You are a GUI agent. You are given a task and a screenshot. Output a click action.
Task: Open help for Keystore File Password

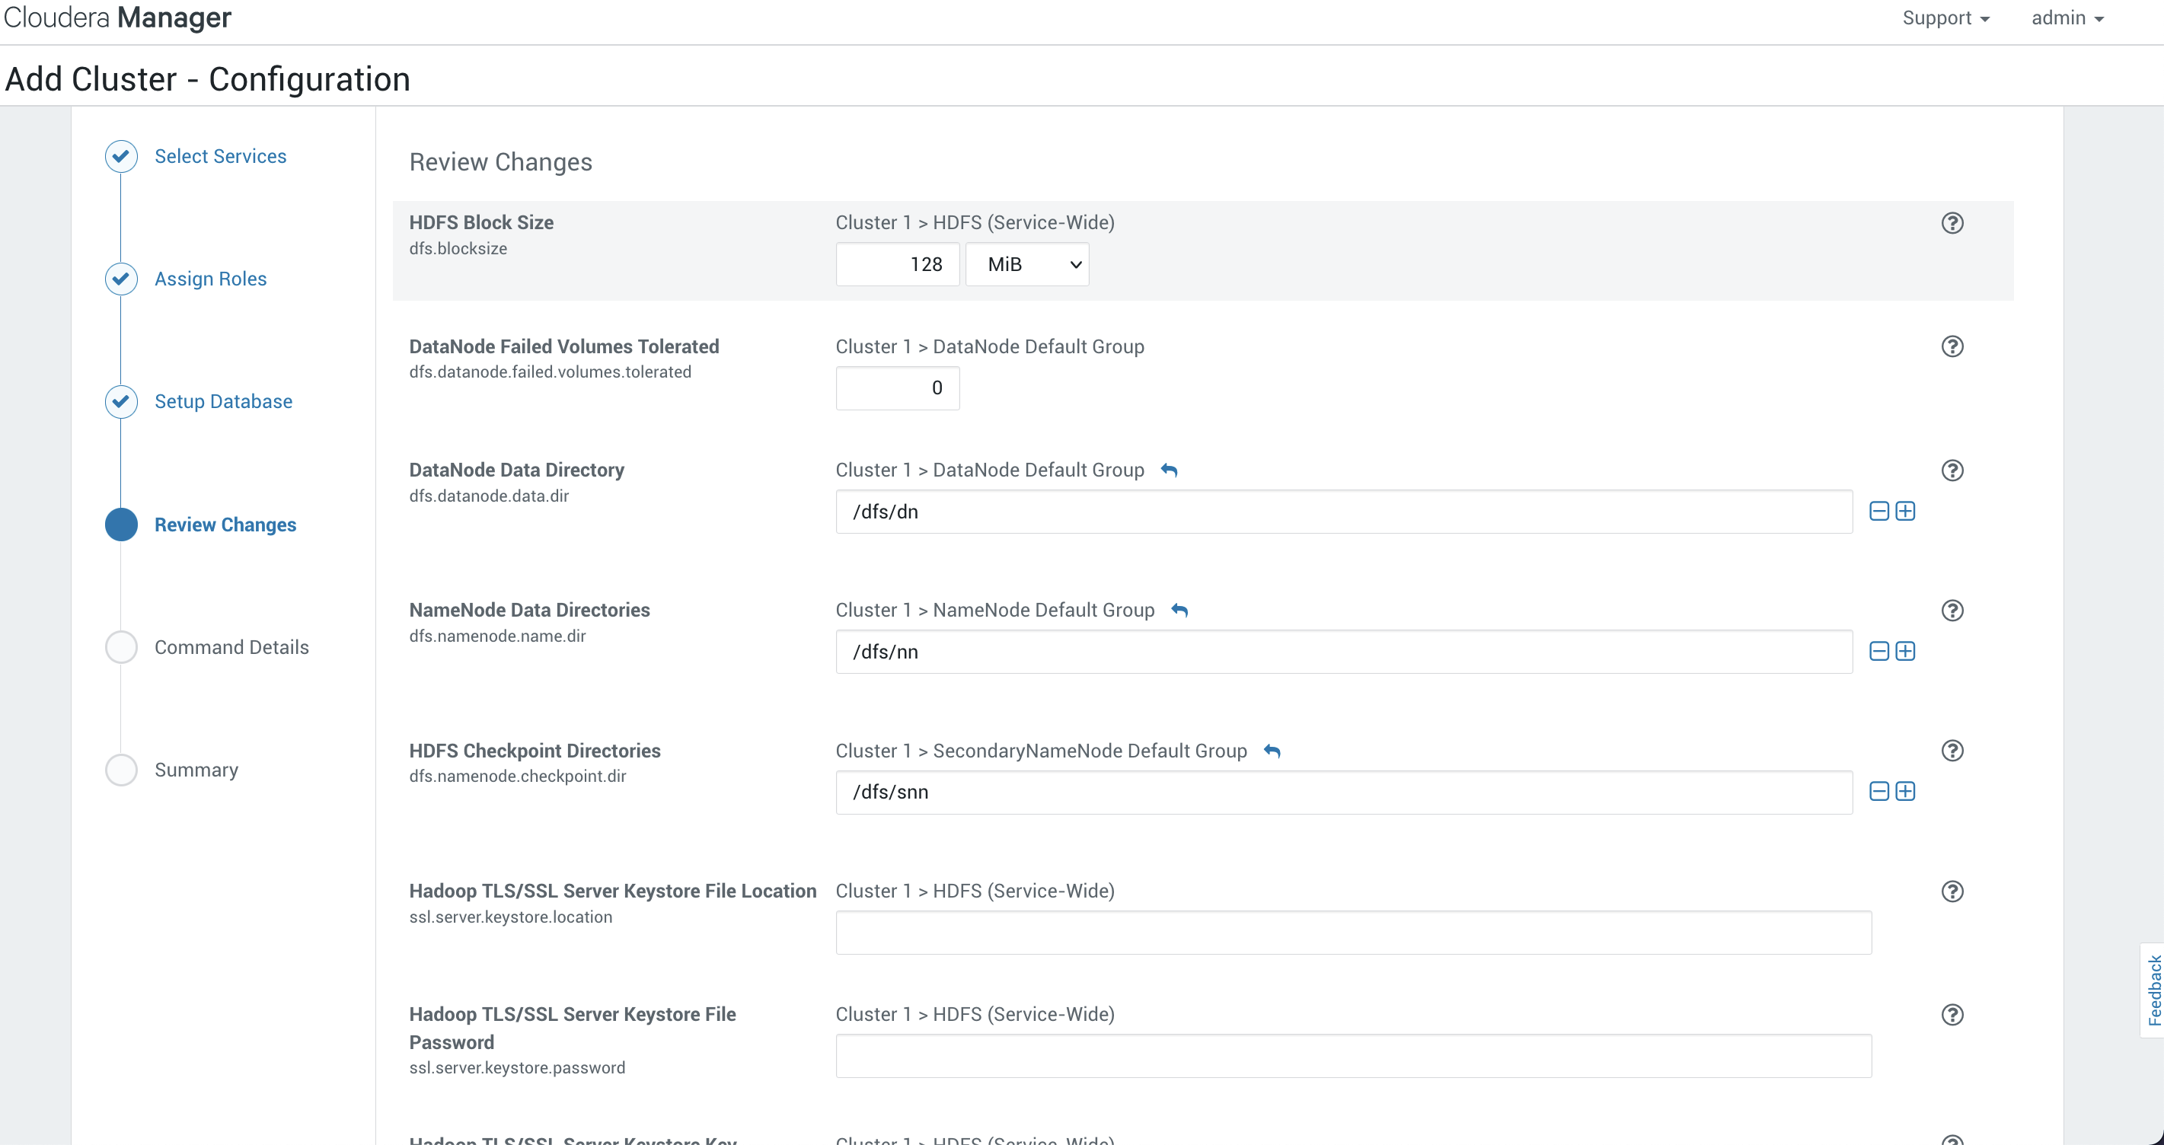point(1952,1014)
